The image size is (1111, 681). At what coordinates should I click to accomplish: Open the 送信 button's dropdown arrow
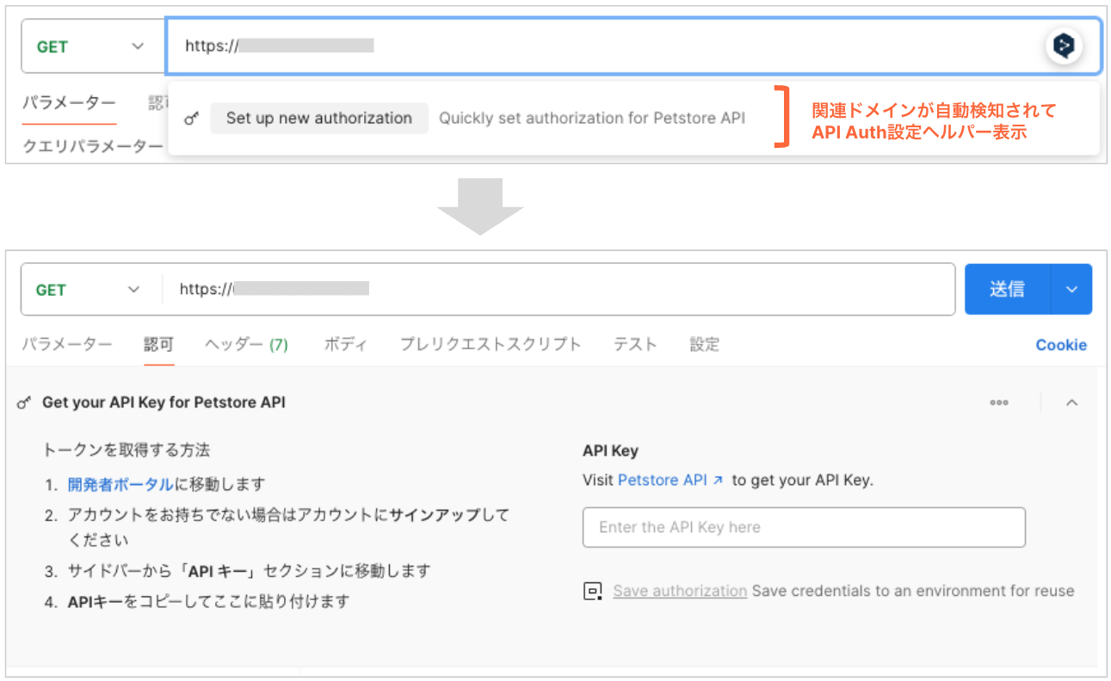point(1071,289)
